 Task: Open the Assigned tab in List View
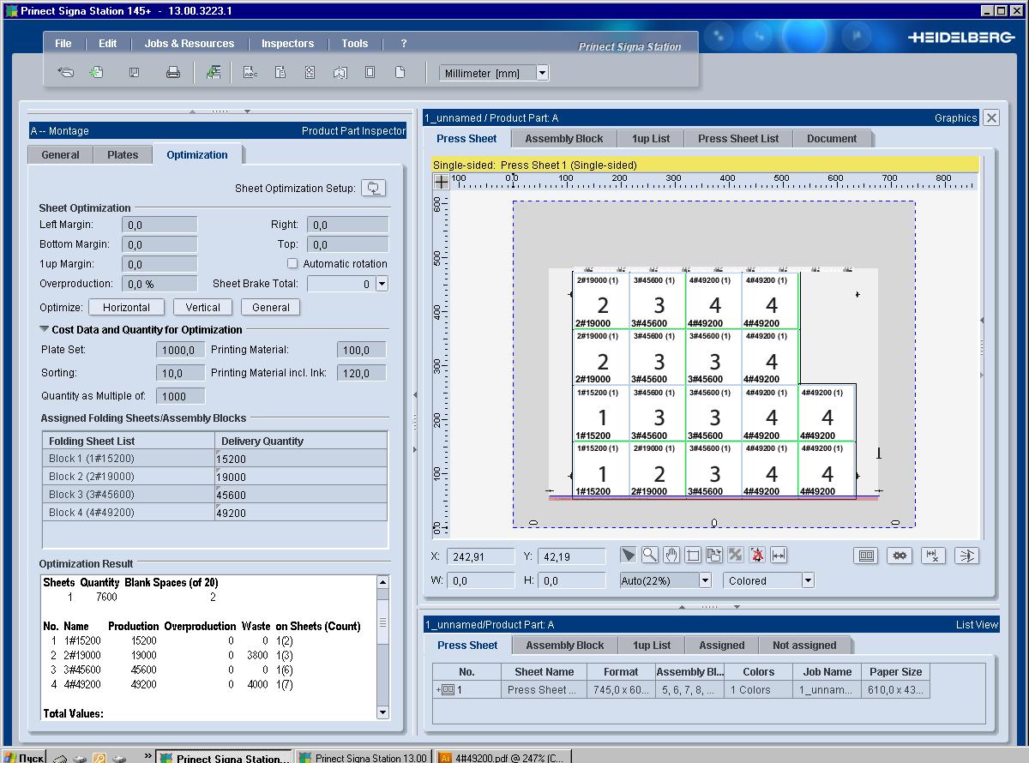pyautogui.click(x=722, y=646)
